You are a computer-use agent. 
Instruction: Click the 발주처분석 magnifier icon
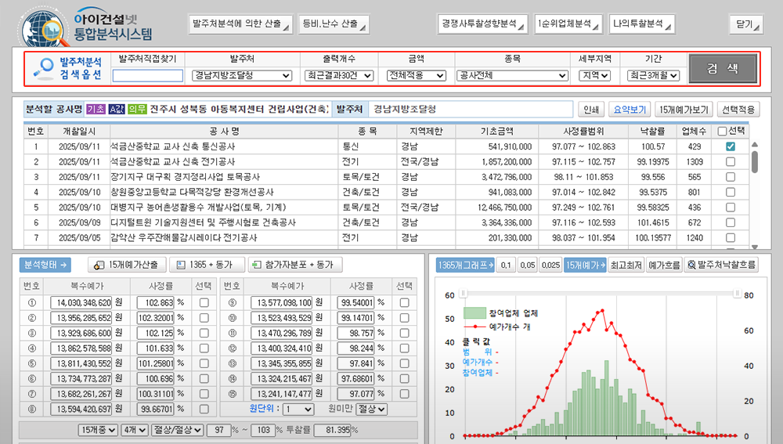45,68
